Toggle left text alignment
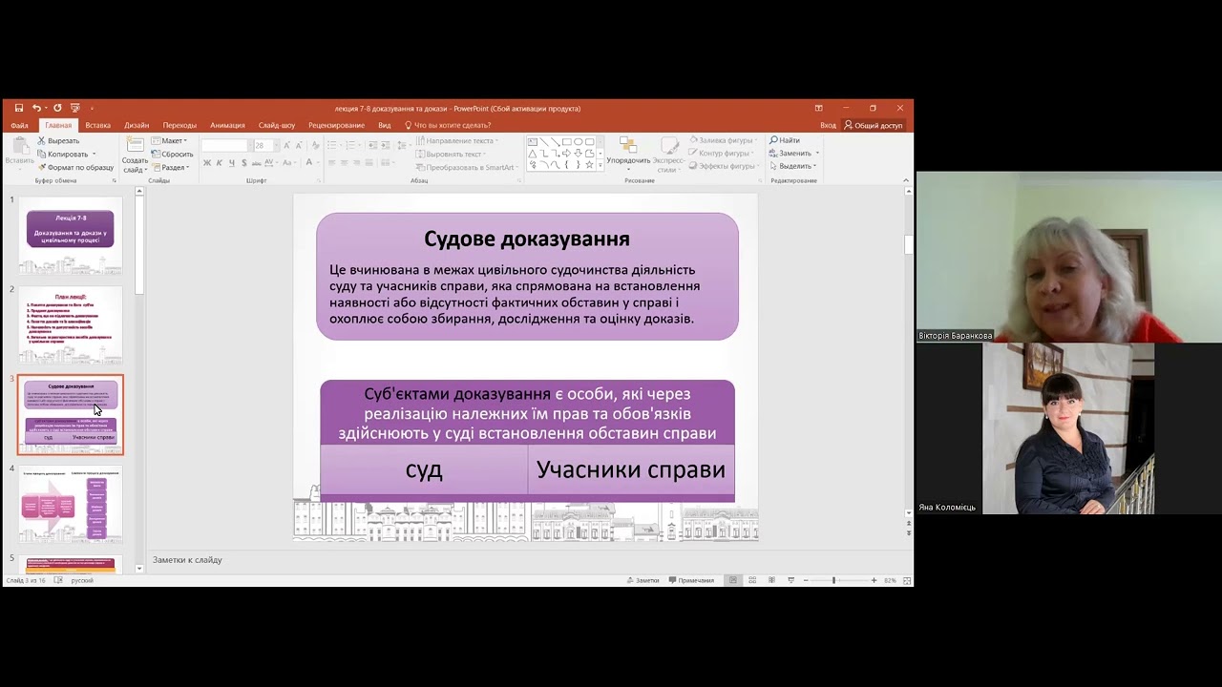 333,163
